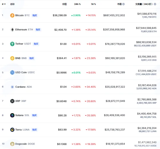Click the USD Coin blue logo icon

pyautogui.click(x=12, y=72)
